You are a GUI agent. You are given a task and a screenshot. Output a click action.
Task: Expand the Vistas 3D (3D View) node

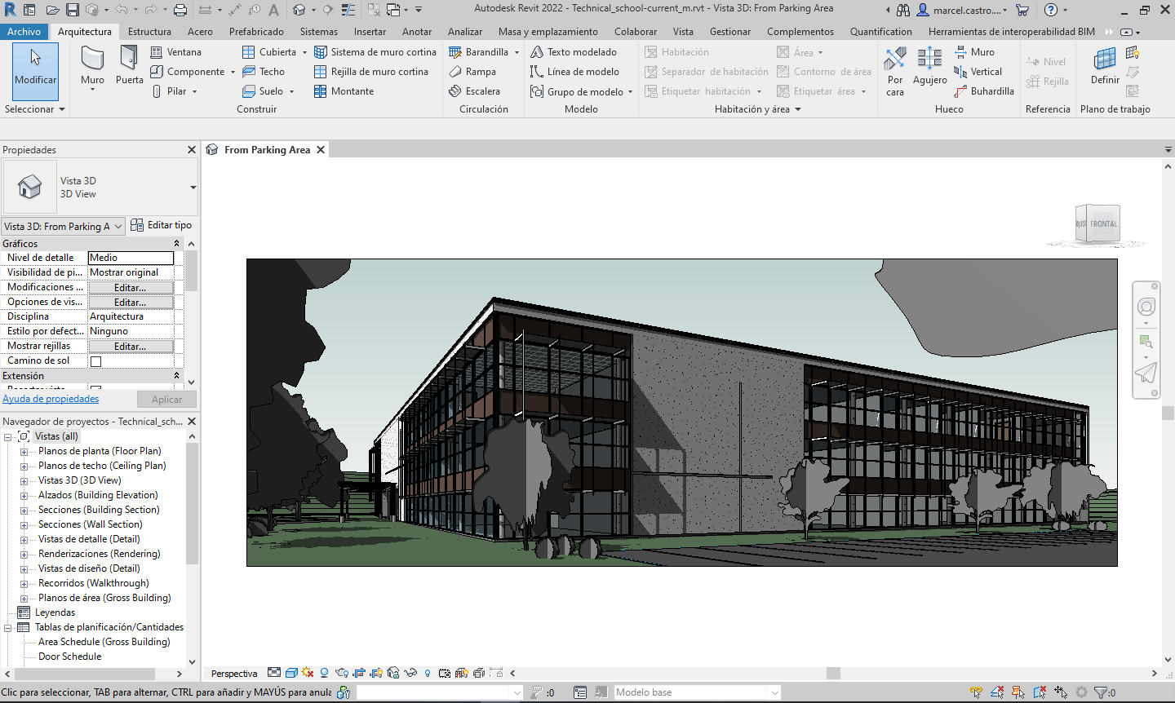coord(24,480)
